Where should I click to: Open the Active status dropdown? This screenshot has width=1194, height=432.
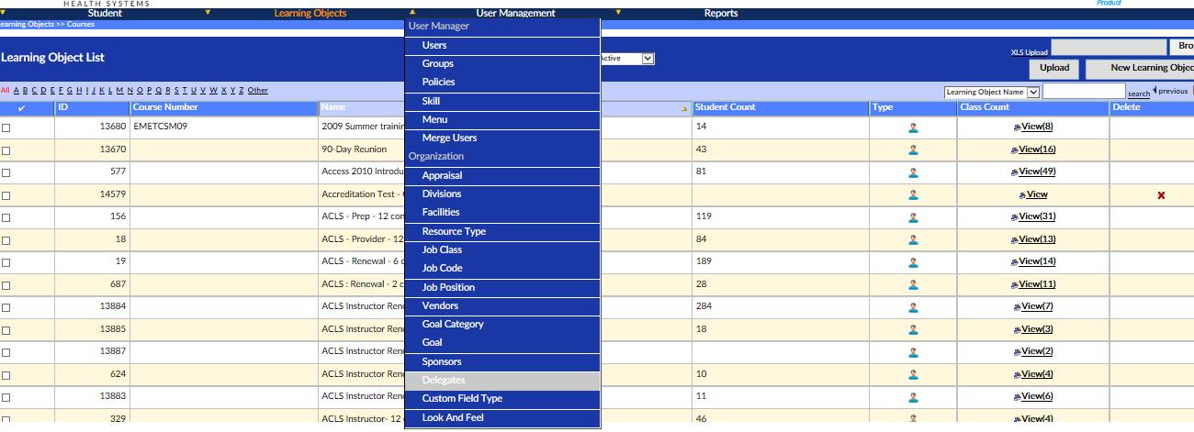(648, 59)
